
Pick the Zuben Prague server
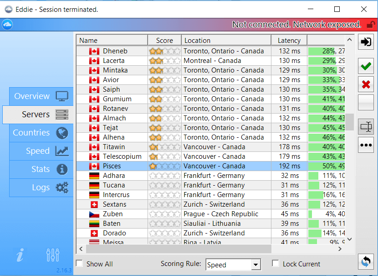211,214
